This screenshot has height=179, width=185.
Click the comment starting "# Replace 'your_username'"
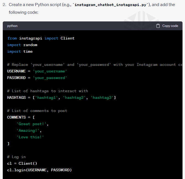tap(95, 65)
